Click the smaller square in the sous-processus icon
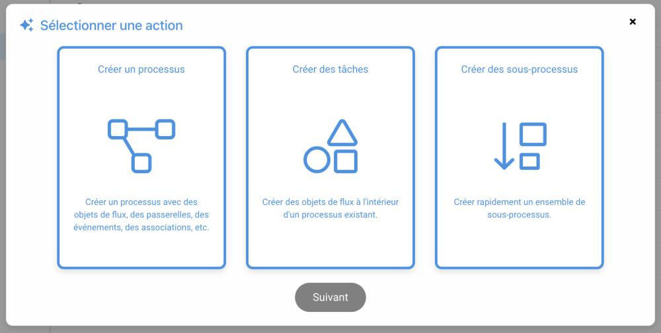The image size is (661, 333). pyautogui.click(x=529, y=161)
